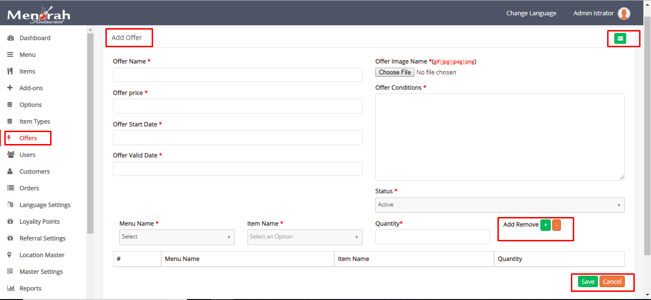This screenshot has width=651, height=300.
Task: Click the Dashboard gauge icon in sidebar
Action: (x=10, y=38)
